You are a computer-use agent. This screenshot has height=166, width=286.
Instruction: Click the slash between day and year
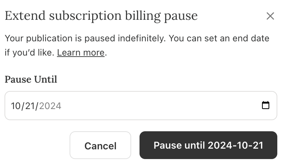[x=37, y=106]
